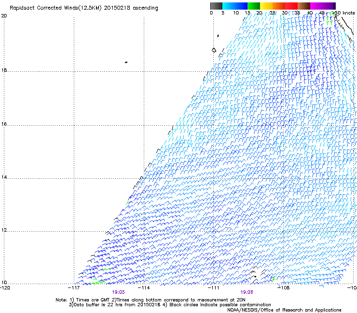Screen dimensions: 357x313
Task: Click the latitude label 16 on the left axis
Action: coord(4,124)
